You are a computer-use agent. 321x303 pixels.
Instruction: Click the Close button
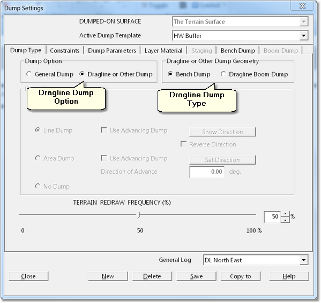tap(28, 276)
